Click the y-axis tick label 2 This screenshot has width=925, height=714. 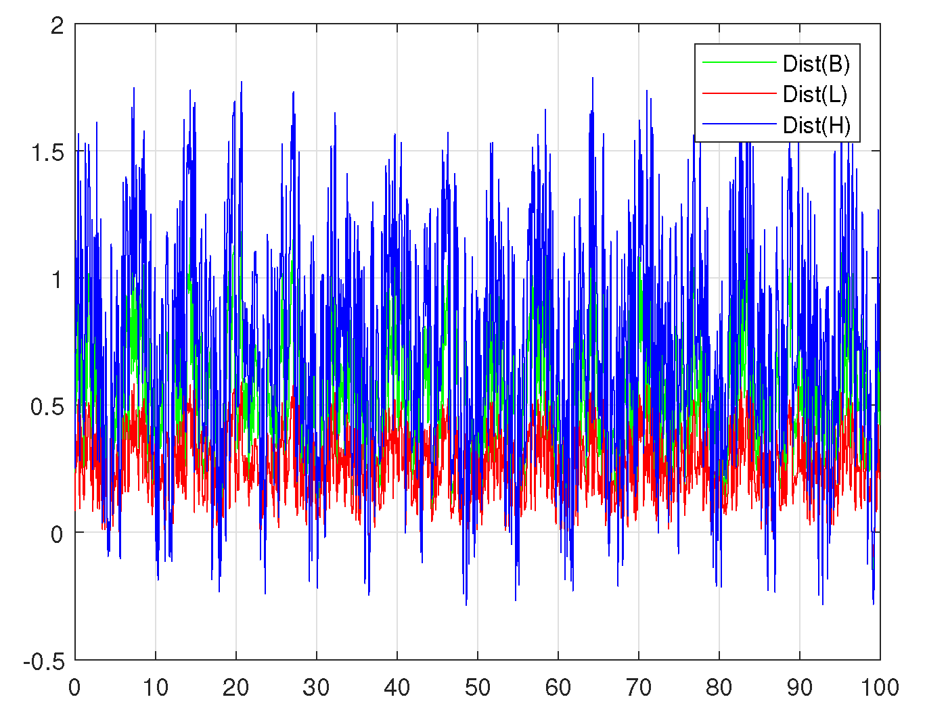(58, 26)
